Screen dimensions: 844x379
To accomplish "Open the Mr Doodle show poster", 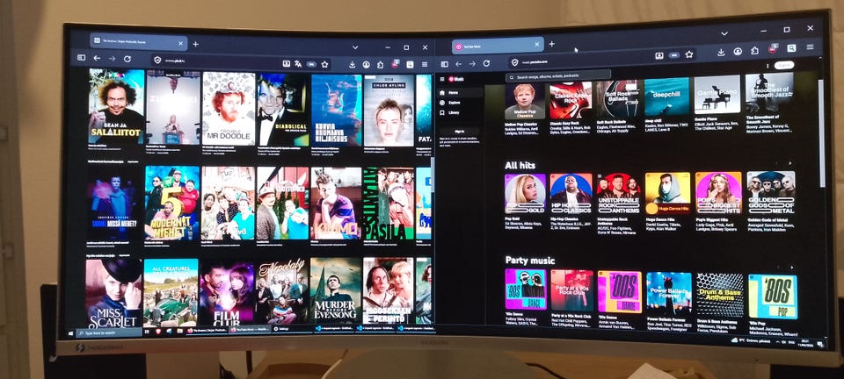I will pos(229,109).
